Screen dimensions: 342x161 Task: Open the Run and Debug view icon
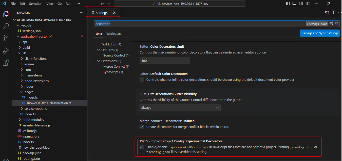pos(6,50)
